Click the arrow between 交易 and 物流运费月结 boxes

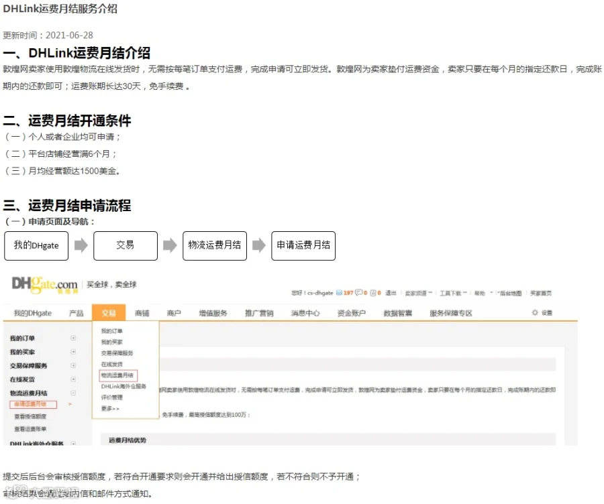click(x=170, y=245)
